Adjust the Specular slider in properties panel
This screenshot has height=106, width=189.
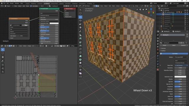pyautogui.click(x=180, y=82)
